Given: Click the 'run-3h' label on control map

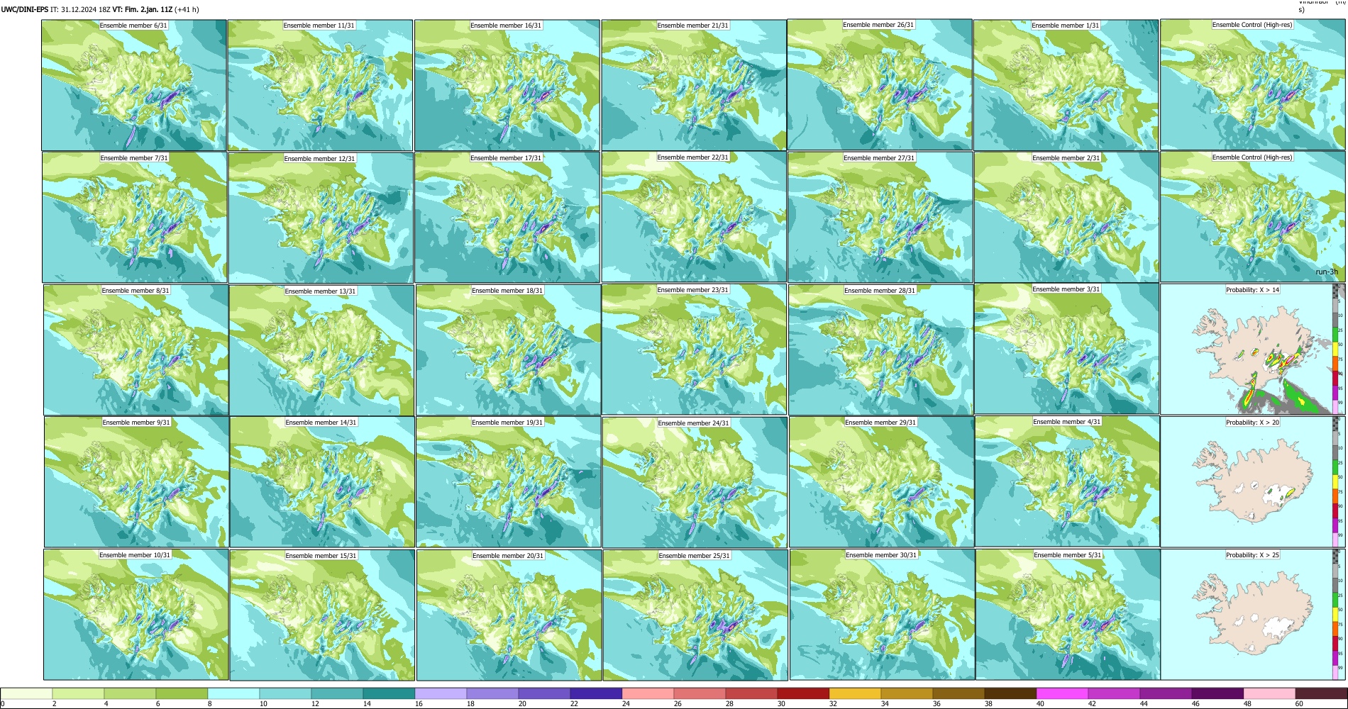Looking at the screenshot, I should pos(1326,272).
